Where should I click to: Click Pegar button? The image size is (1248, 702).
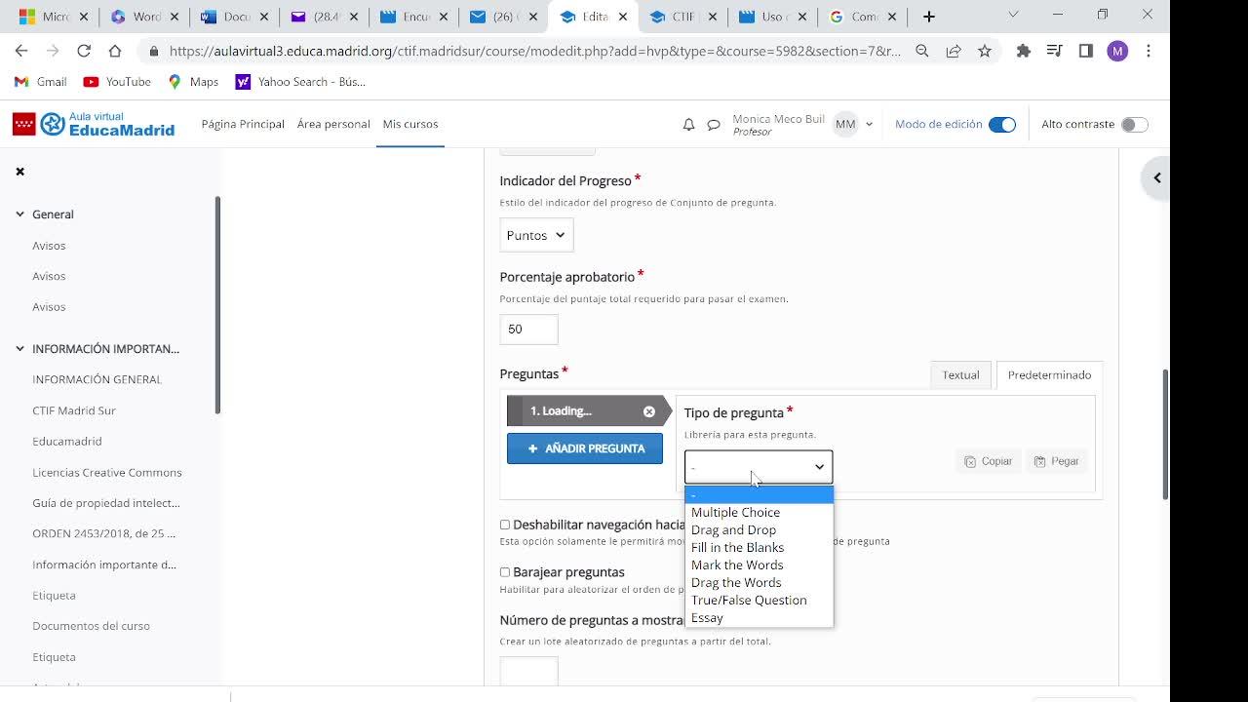coord(1057,461)
